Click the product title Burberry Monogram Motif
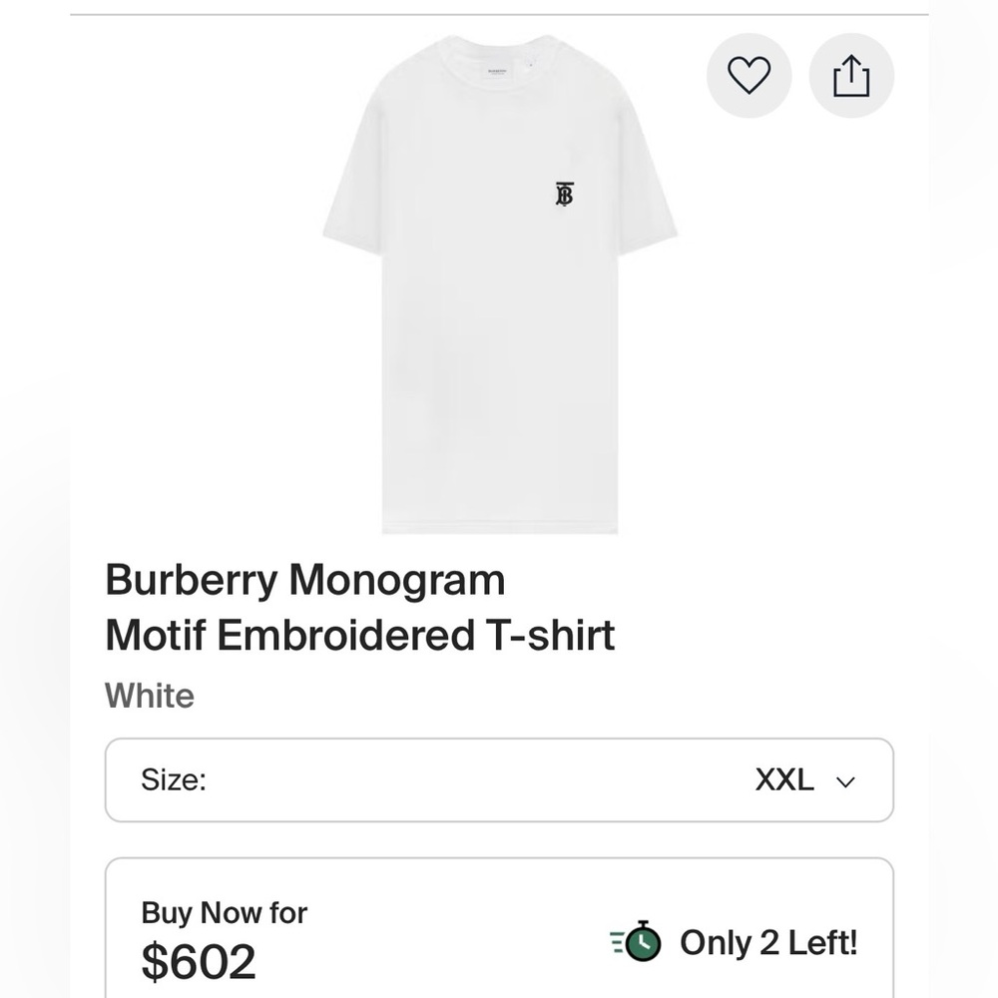This screenshot has width=998, height=998. click(x=360, y=607)
